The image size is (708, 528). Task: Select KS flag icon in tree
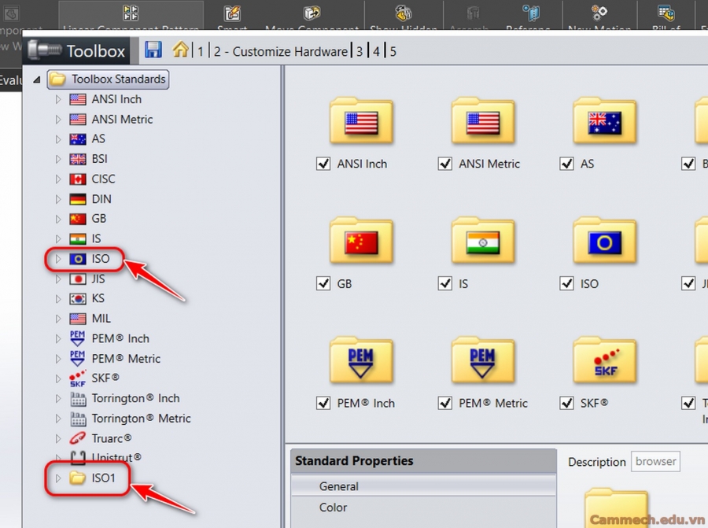tap(78, 298)
